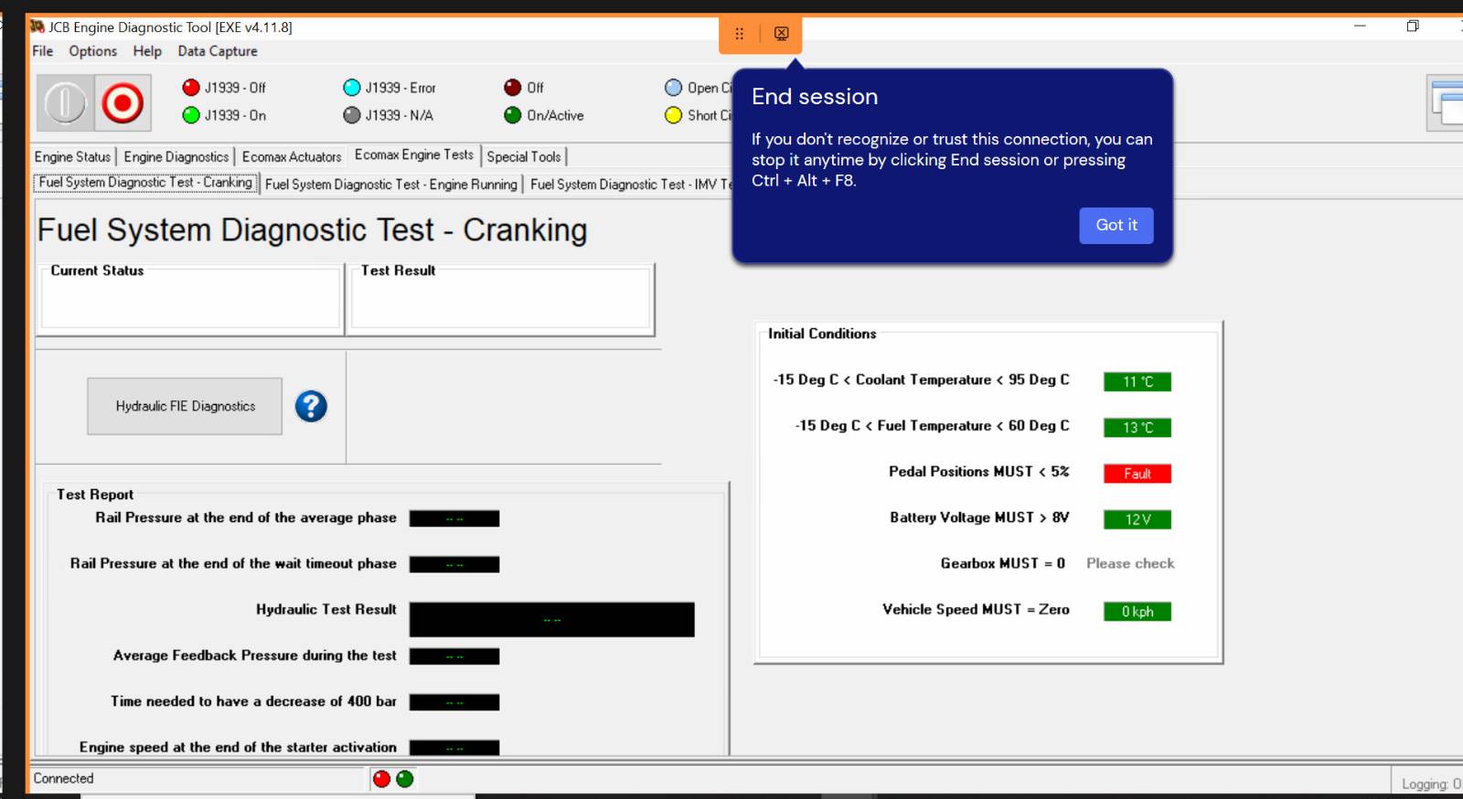Click the On/Active dark green legend indicator
The height and width of the screenshot is (799, 1463).
pos(512,115)
